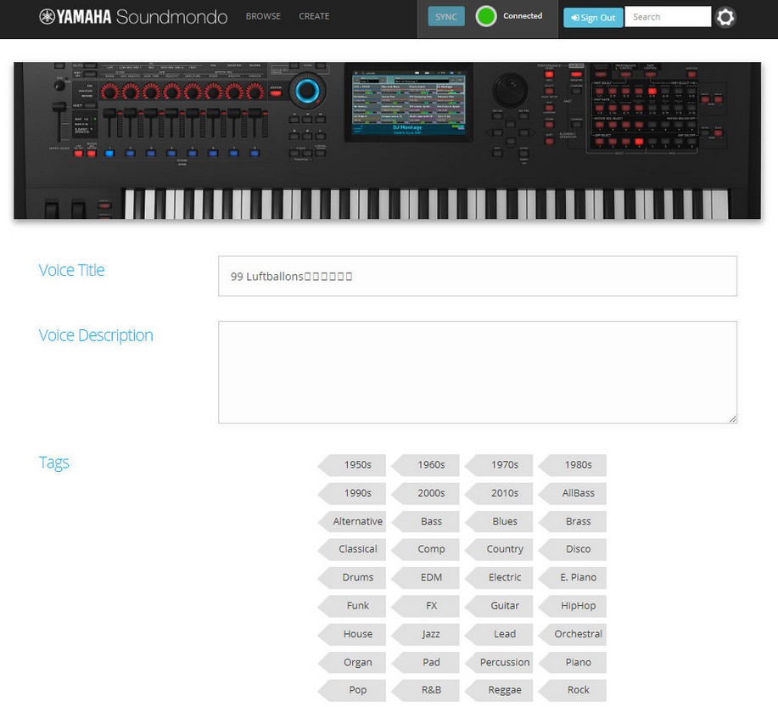Open the CREATE menu
Viewport: 778px width, 707px height.
tap(314, 16)
